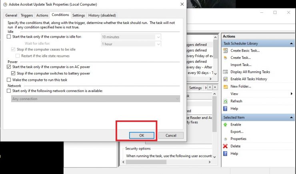296x174 pixels.
Task: Click the horizontal scrollbar thumb in the details pane
Action: coord(146,162)
